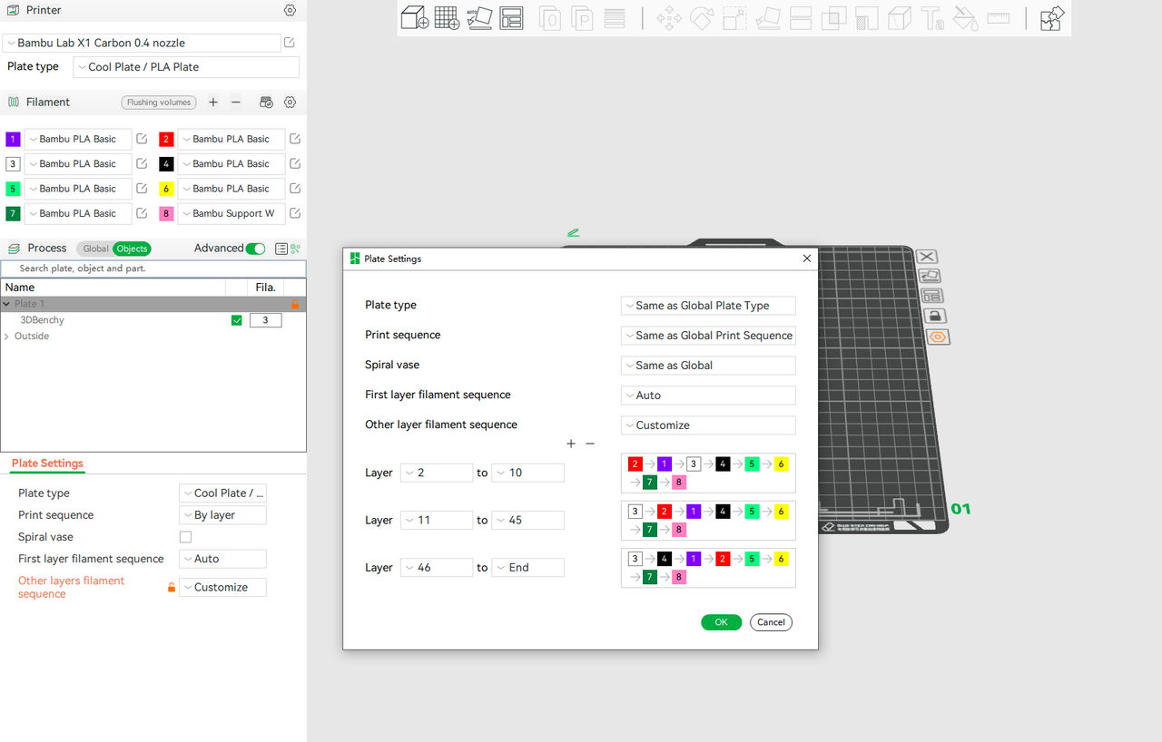The height and width of the screenshot is (742, 1162).
Task: Click the 3DBenchy filament number 3 field
Action: pos(265,320)
